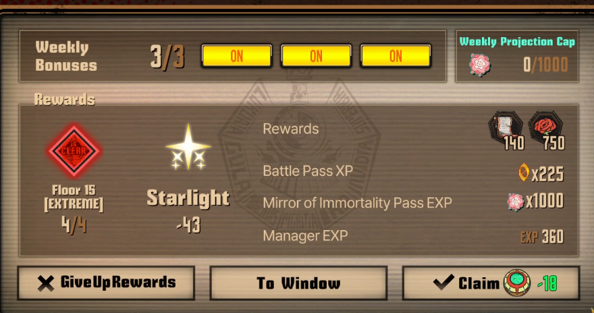Toggle the second weekly bonus ON switch

tap(316, 57)
